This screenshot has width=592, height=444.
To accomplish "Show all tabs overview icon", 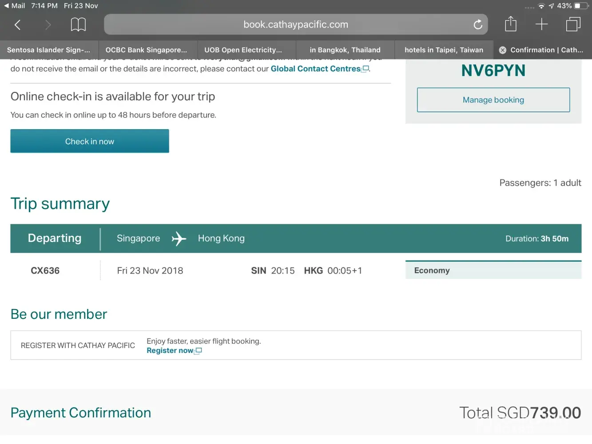I will 573,24.
